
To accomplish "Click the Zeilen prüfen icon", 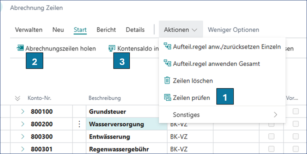I will tap(167, 98).
